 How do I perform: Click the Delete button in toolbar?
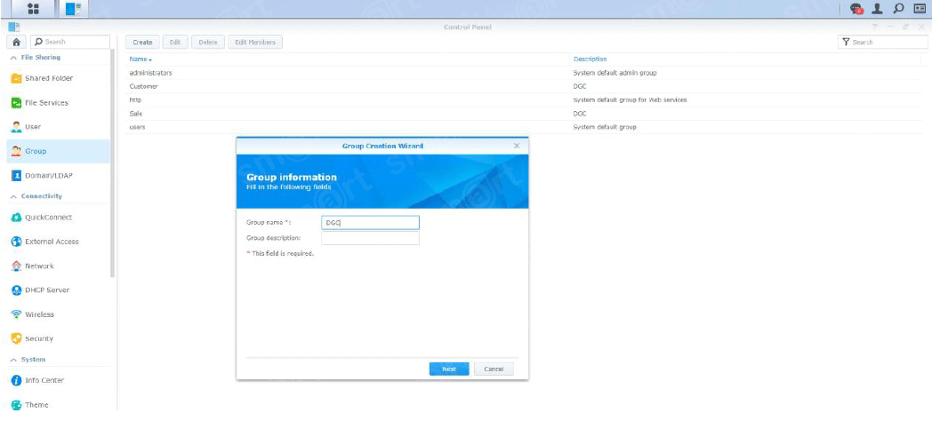[208, 42]
